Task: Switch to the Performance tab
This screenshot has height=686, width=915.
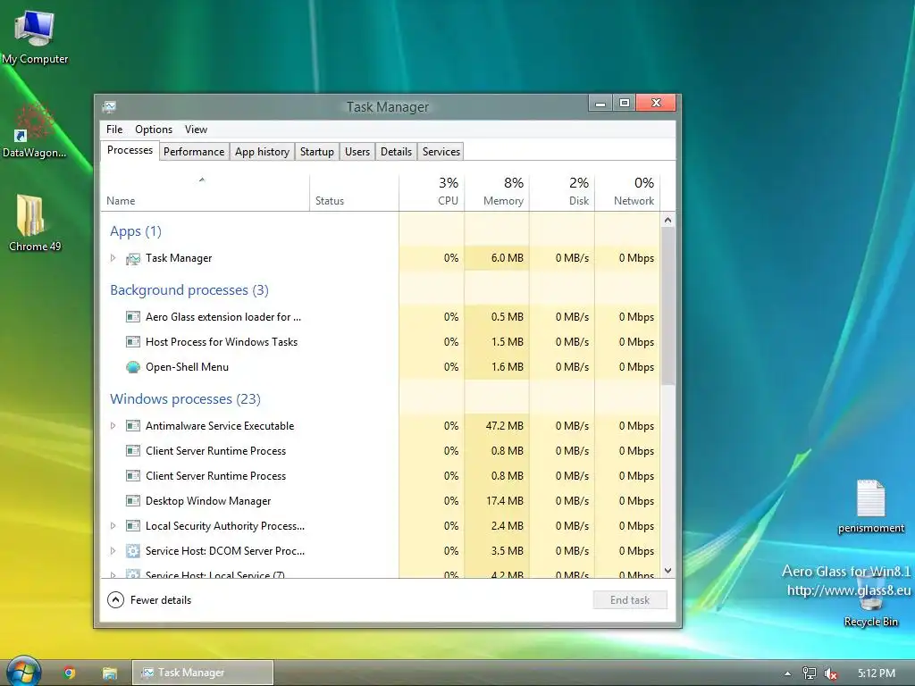Action: pyautogui.click(x=194, y=152)
